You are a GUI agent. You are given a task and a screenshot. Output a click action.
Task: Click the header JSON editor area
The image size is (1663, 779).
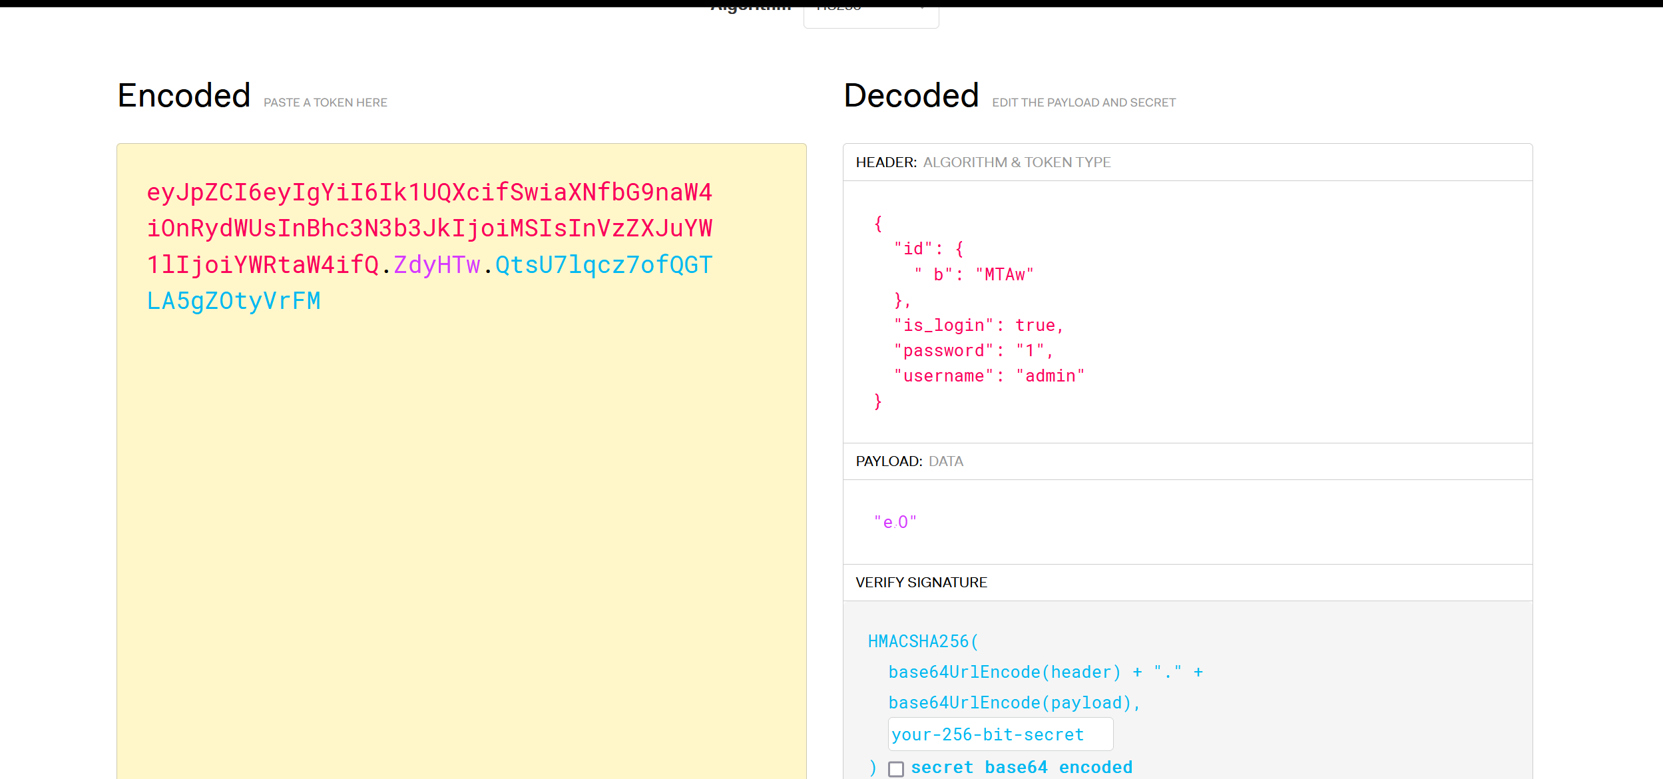[x=1188, y=312]
